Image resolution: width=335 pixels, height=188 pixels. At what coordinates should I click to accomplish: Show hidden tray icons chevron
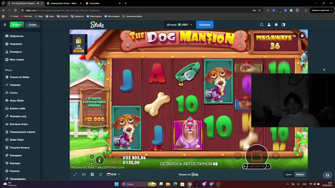[x=288, y=184]
